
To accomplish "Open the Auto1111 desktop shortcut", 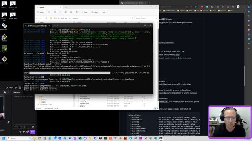I will [x=4, y=4].
